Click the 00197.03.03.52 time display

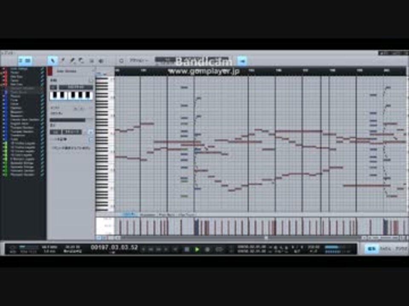point(114,247)
